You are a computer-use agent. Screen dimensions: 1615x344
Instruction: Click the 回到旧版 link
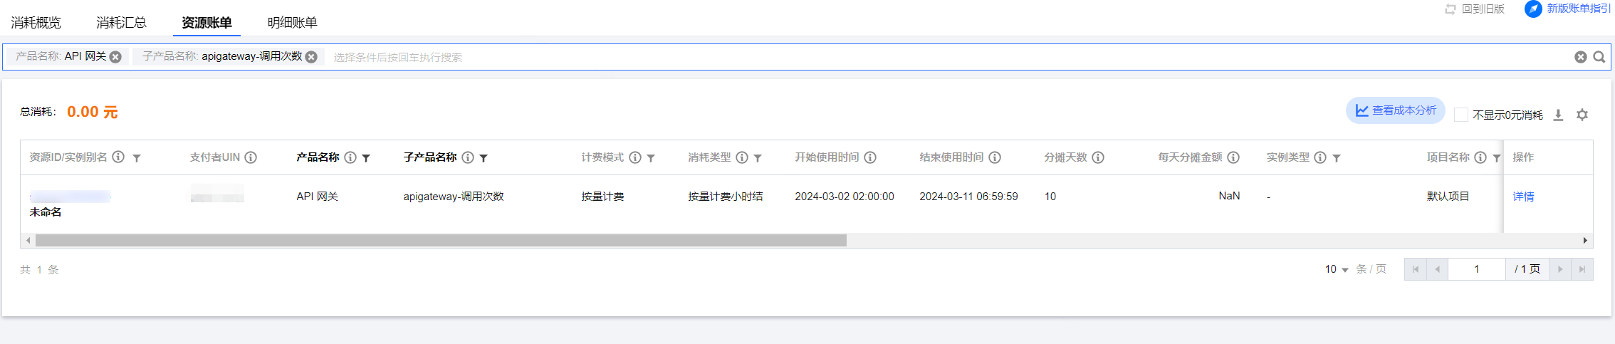pyautogui.click(x=1474, y=9)
